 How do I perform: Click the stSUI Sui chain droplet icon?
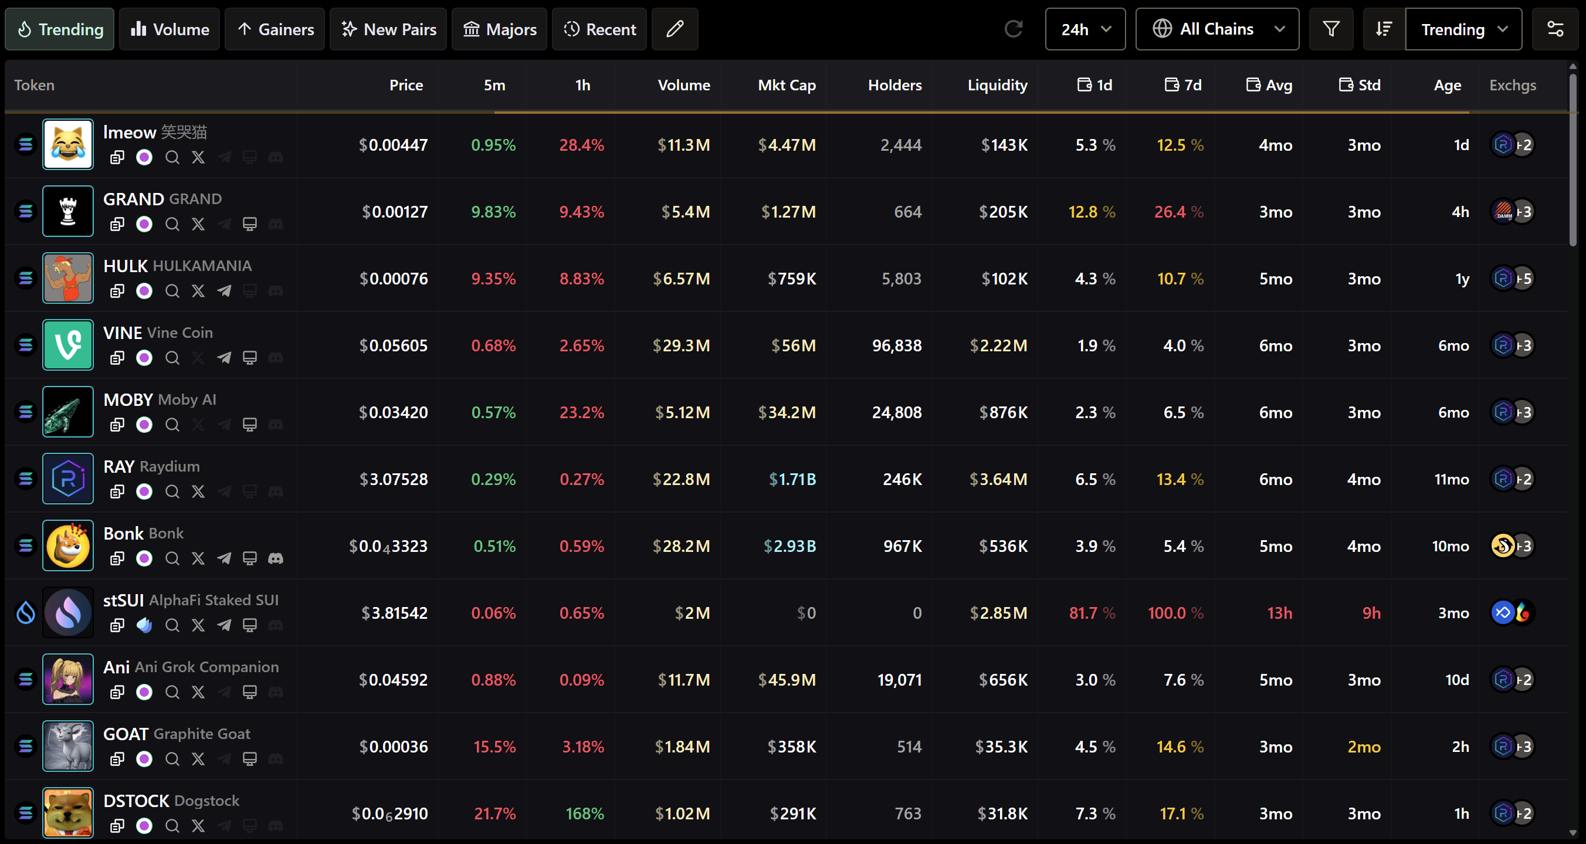point(26,612)
